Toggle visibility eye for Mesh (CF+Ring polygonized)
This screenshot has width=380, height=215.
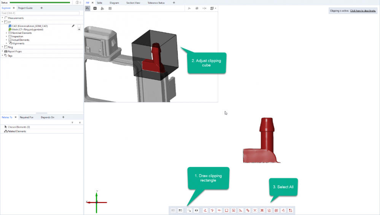tap(79, 29)
